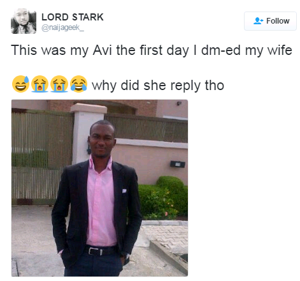Click the follow person-plus icon

pyautogui.click(x=258, y=20)
